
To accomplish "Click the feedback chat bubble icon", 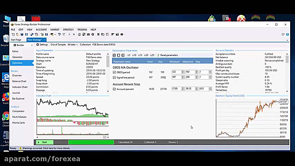I will coord(283,35).
